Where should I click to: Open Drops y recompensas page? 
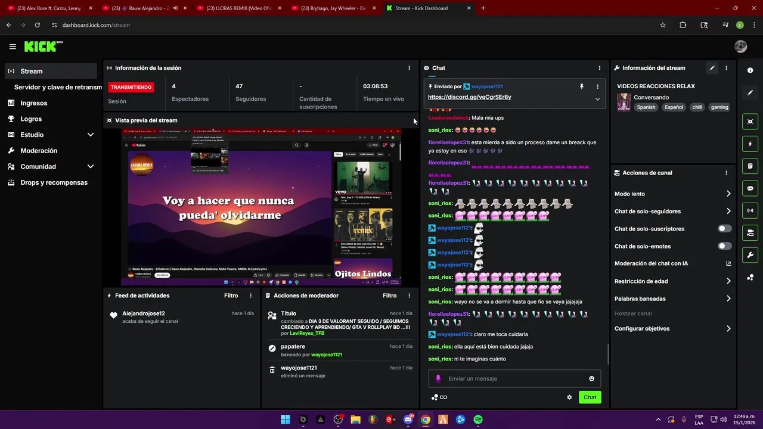[x=51, y=182]
